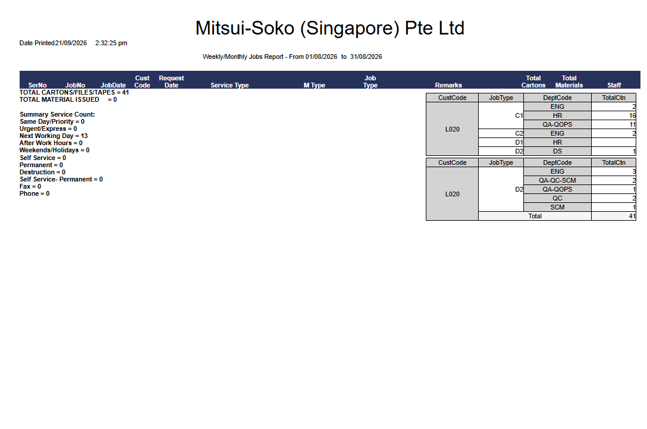Screen dimensions: 647x429
Task: Select the Total Materials column header
Action: coord(569,82)
